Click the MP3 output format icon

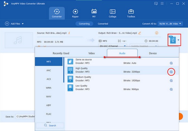pyautogui.click(x=172, y=40)
